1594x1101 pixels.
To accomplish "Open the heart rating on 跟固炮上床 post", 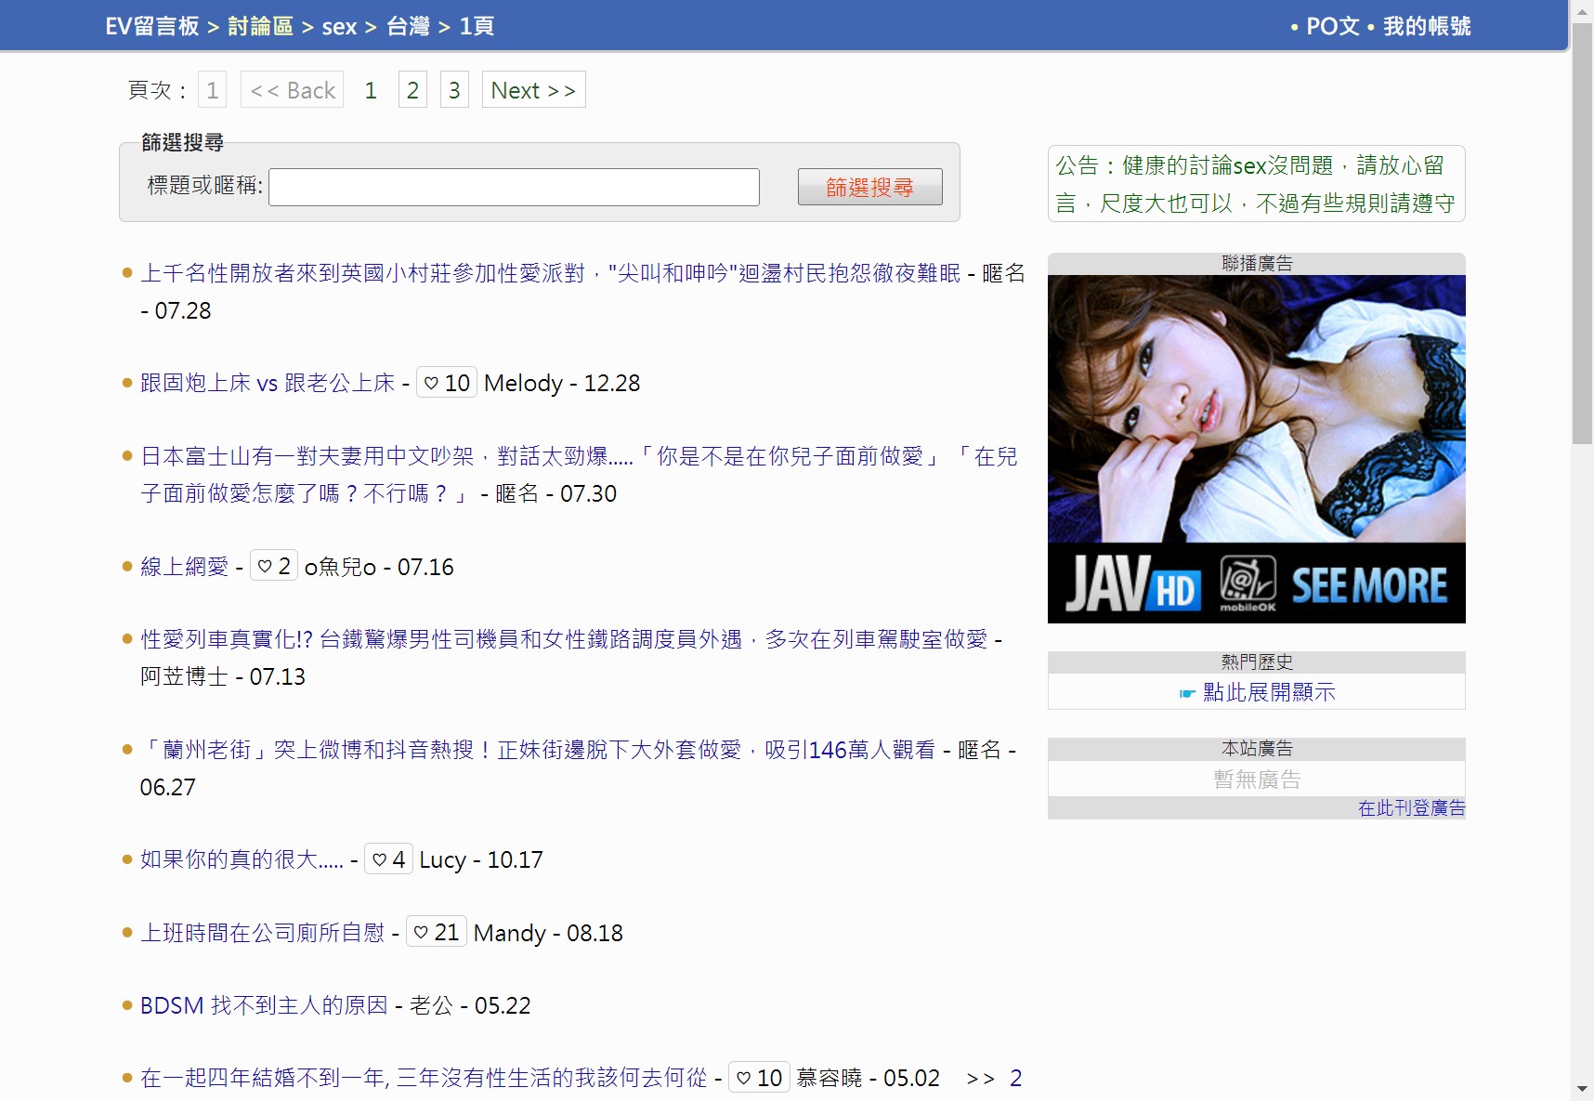I will pos(447,383).
